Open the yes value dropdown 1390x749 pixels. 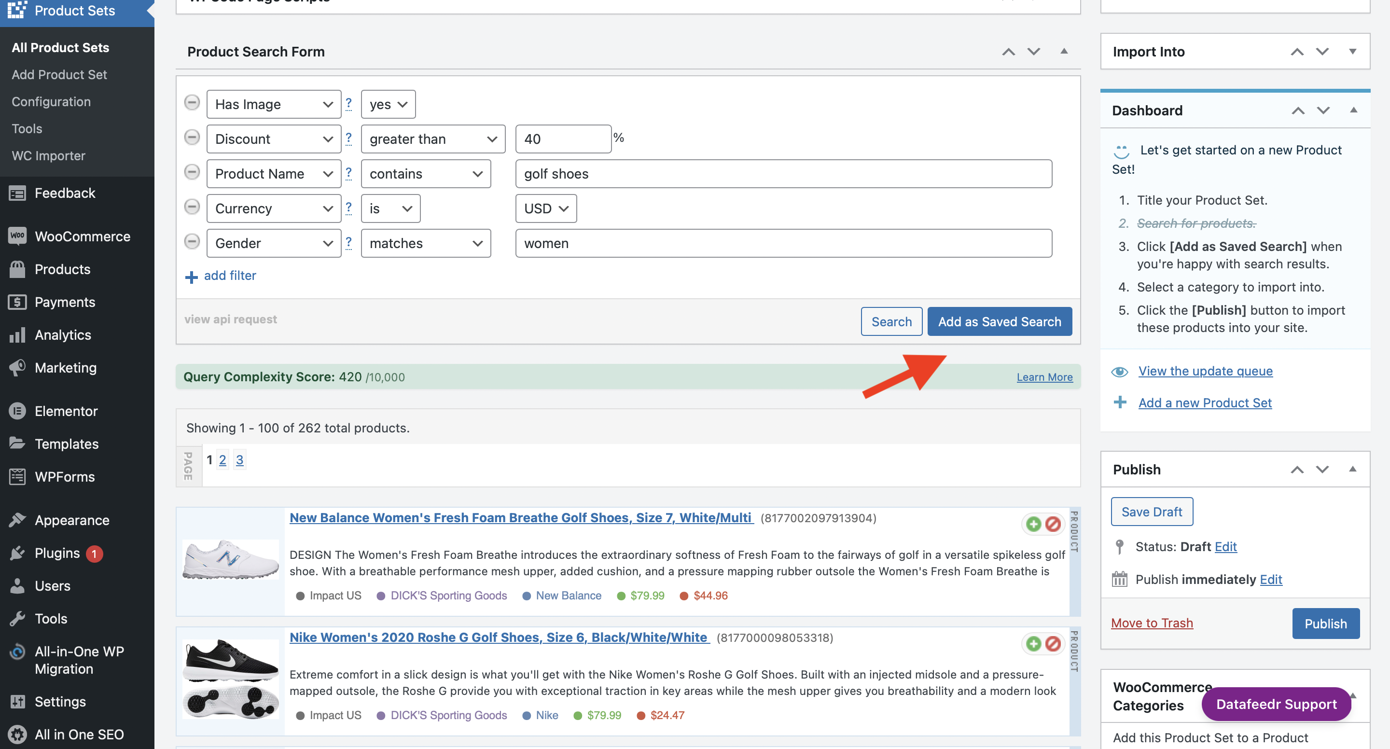[x=388, y=104]
